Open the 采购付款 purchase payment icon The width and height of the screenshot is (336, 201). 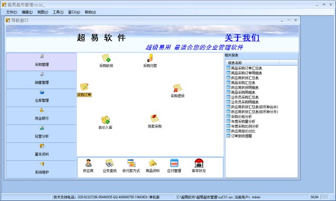click(150, 61)
